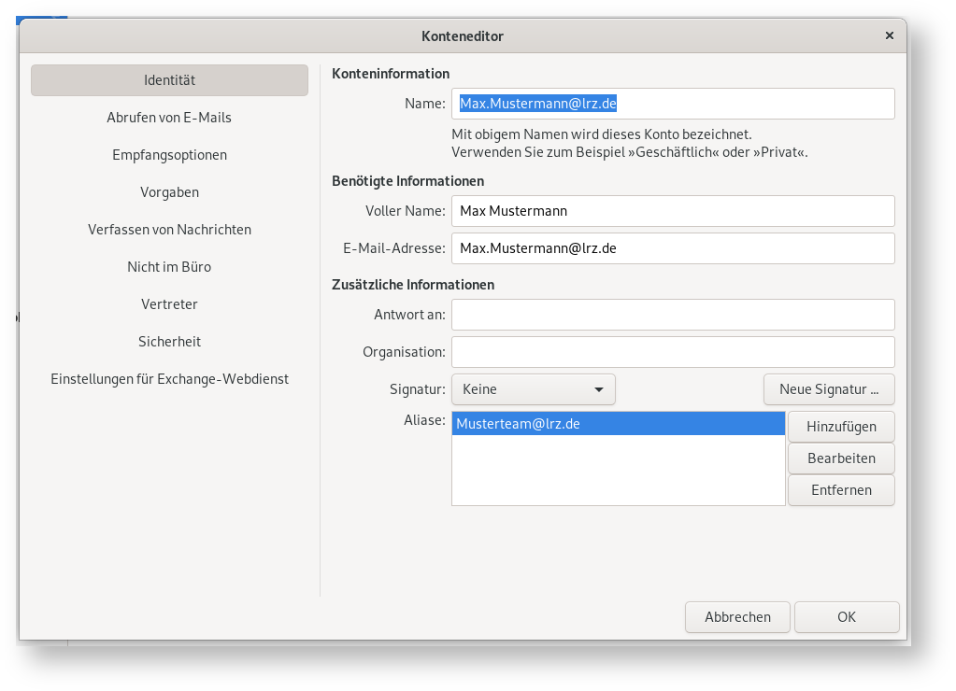Remove selected alias with Entfernen
Screen dimensions: 956x691
click(841, 490)
